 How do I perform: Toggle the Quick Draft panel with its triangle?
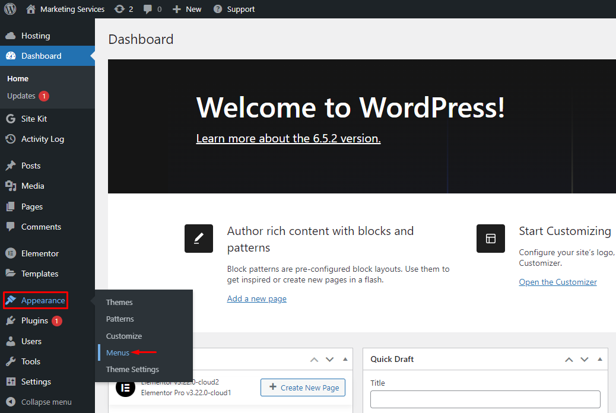point(600,359)
